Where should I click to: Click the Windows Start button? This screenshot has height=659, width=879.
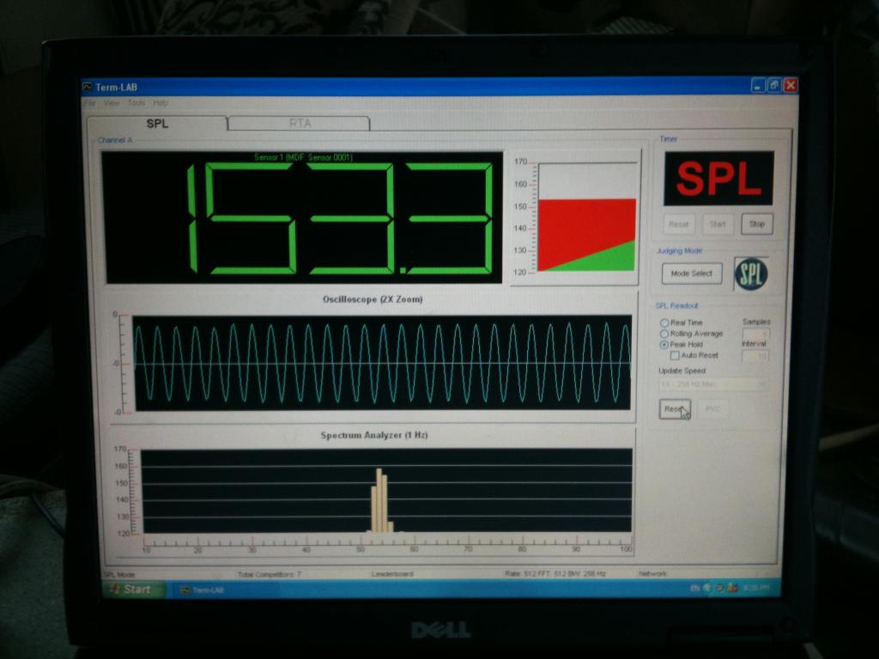click(x=128, y=589)
